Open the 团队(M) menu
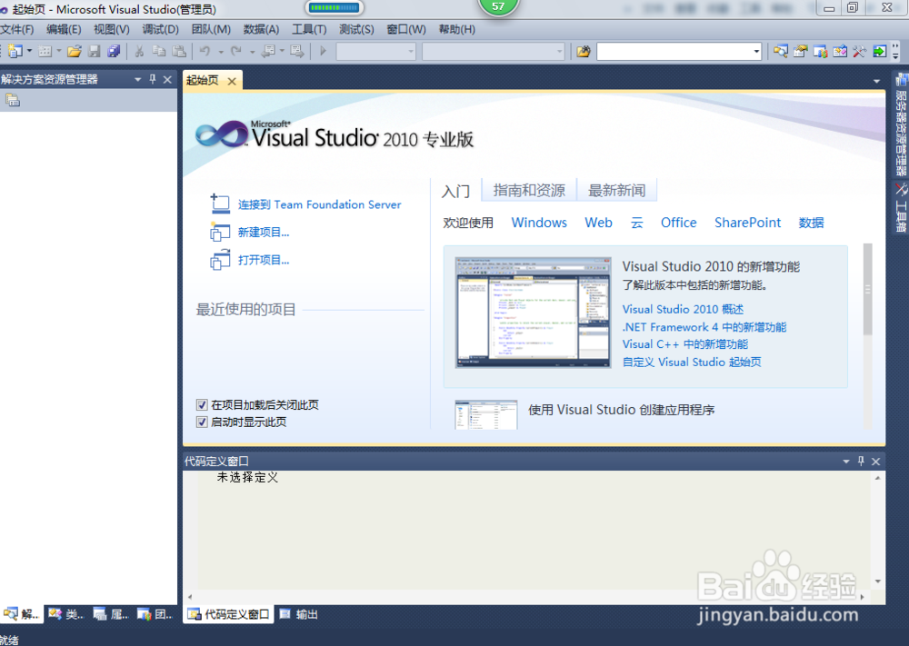The width and height of the screenshot is (909, 646). coord(211,29)
